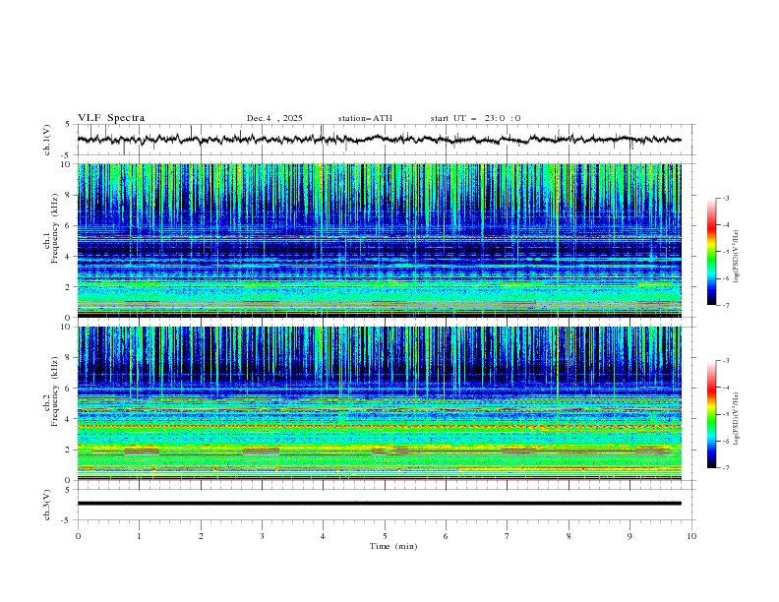The height and width of the screenshot is (602, 779).
Task: Click the "ch.3(V)" axis label
Action: coord(47,505)
